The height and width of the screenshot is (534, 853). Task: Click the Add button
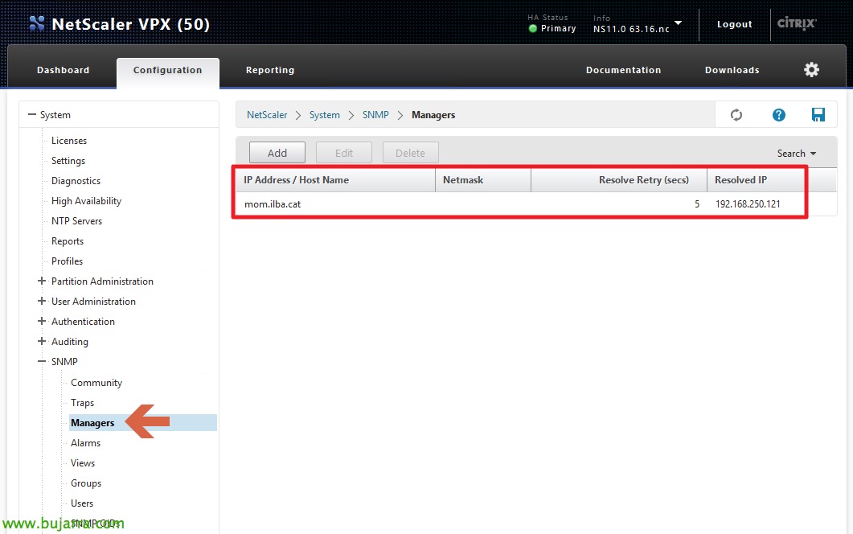pyautogui.click(x=277, y=153)
